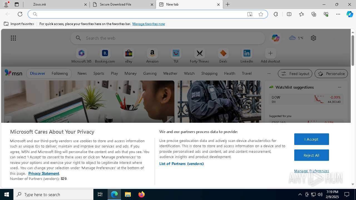Open the weather widget showing 1°C
Image resolution: width=356 pixels, height=200 pixels.
coord(296,38)
